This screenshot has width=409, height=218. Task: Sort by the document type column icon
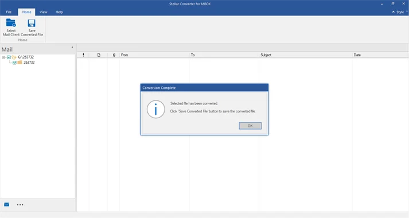click(99, 55)
